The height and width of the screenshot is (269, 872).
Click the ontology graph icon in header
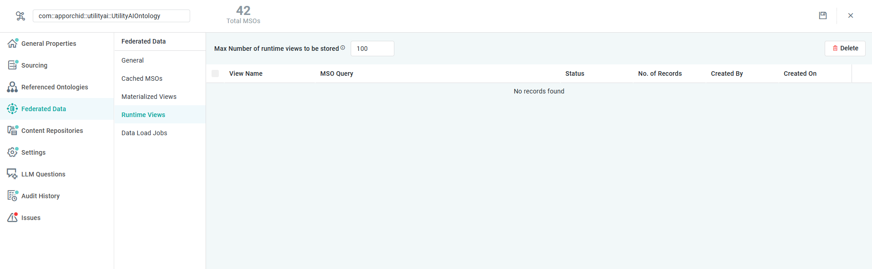[x=20, y=16]
